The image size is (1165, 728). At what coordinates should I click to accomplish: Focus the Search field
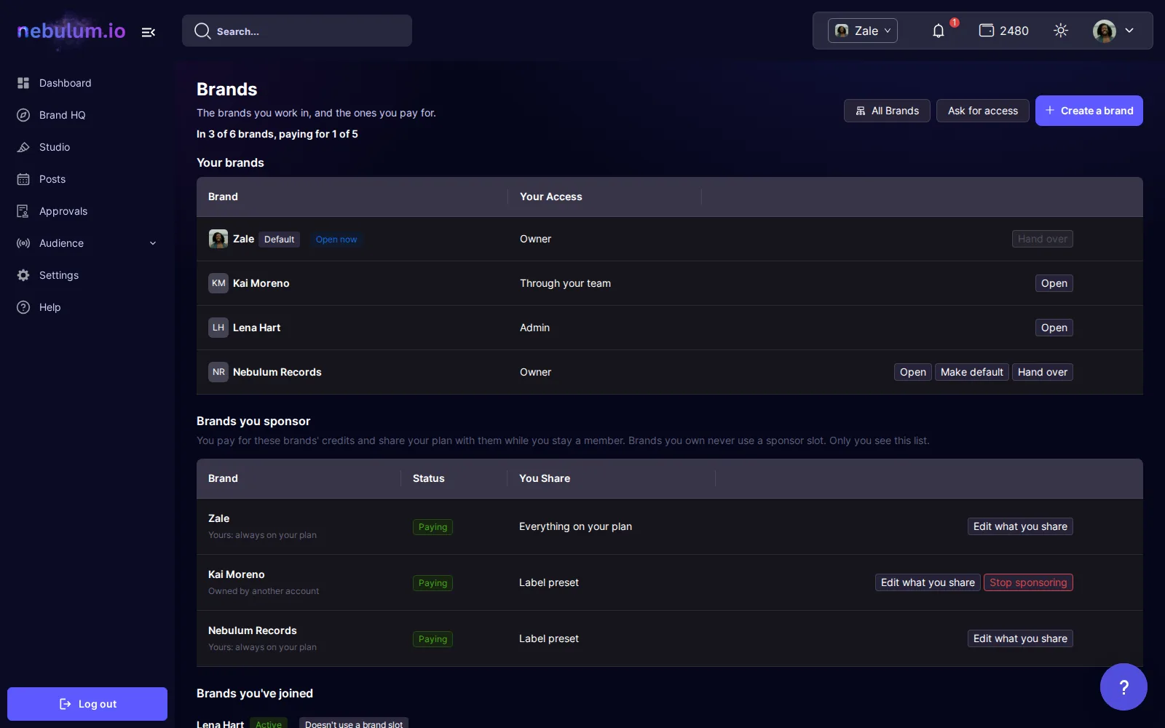pos(297,31)
